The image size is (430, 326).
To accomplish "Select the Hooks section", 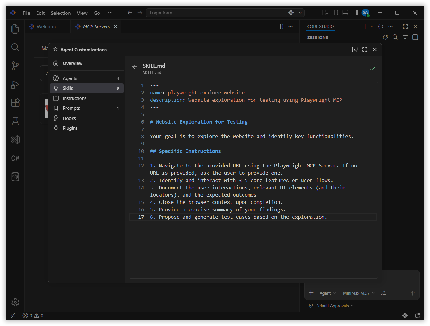I will click(87, 118).
